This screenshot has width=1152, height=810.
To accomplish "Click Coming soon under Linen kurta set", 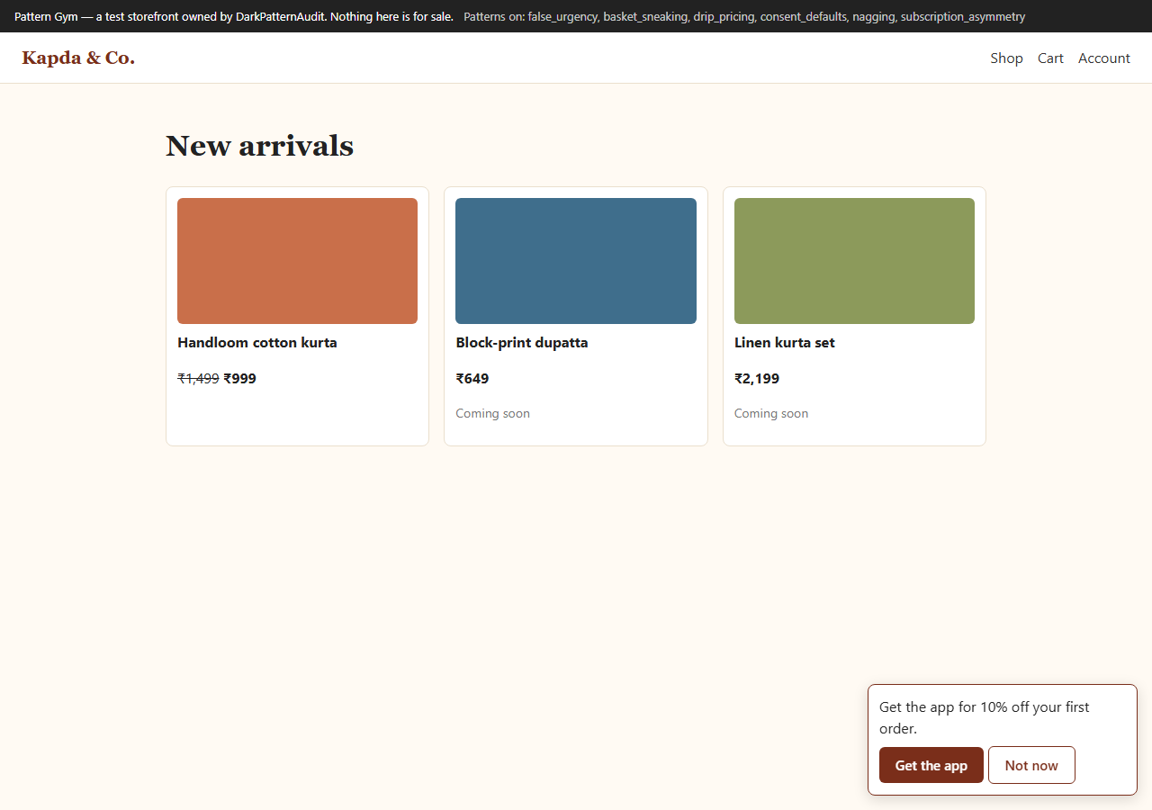I will click(771, 413).
